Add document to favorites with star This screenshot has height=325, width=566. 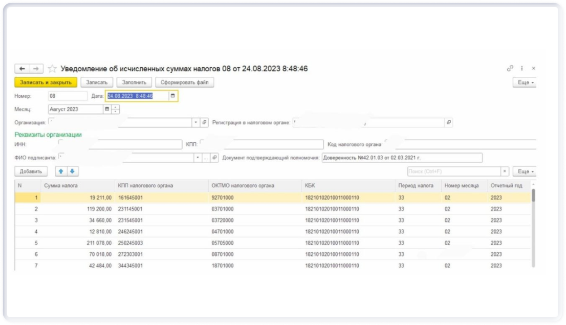(52, 69)
